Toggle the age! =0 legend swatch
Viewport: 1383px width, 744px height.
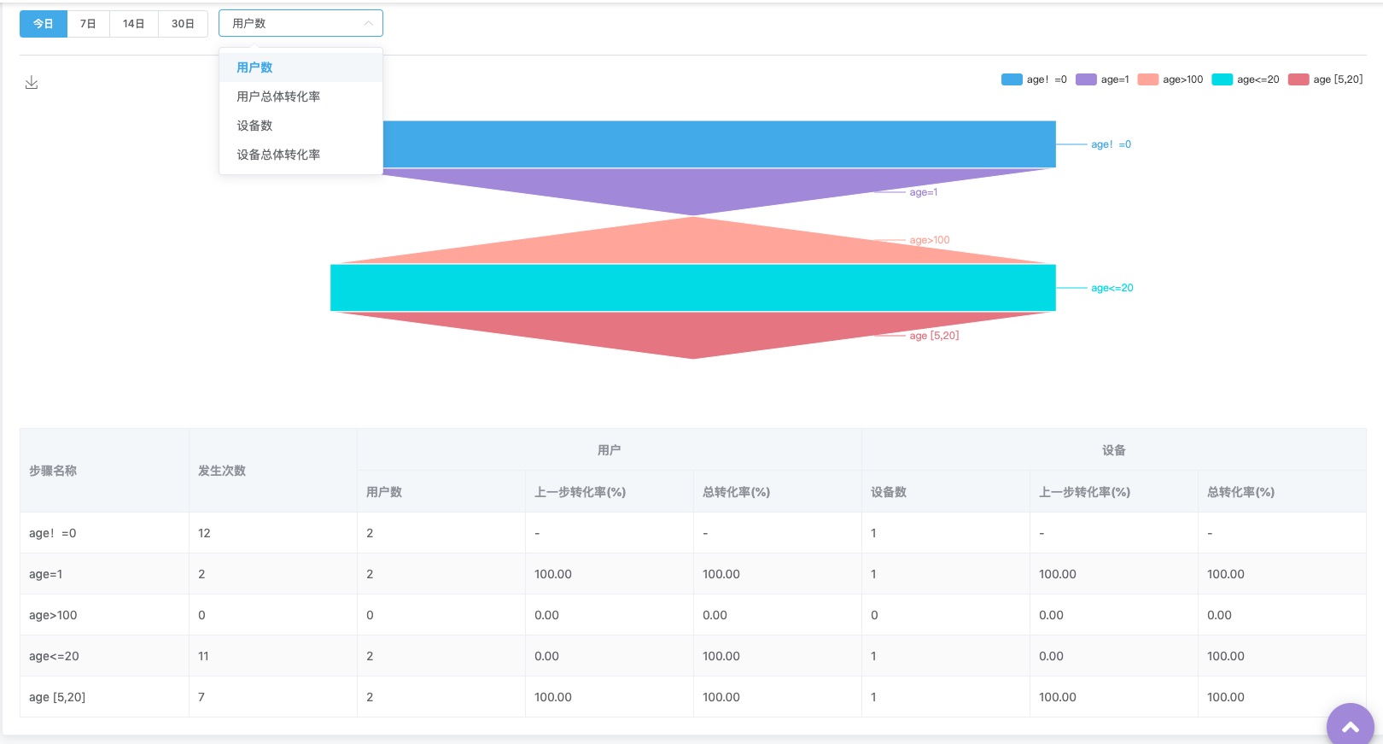pyautogui.click(x=1012, y=79)
